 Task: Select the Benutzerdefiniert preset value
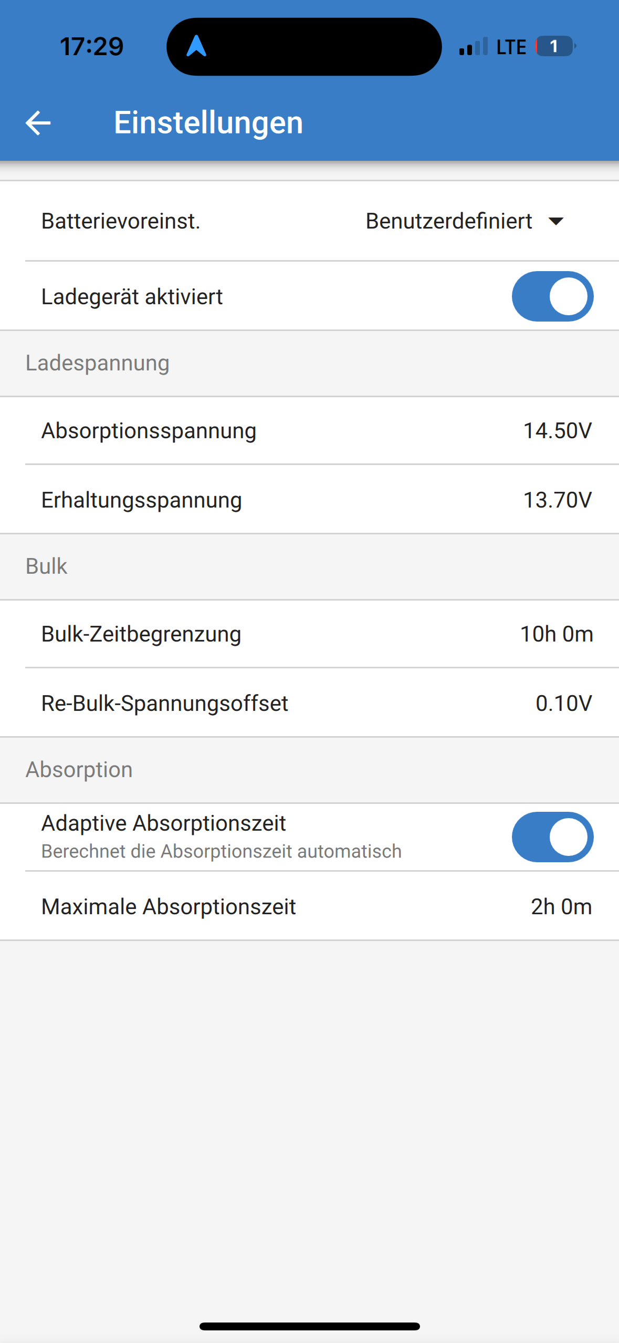pos(449,221)
